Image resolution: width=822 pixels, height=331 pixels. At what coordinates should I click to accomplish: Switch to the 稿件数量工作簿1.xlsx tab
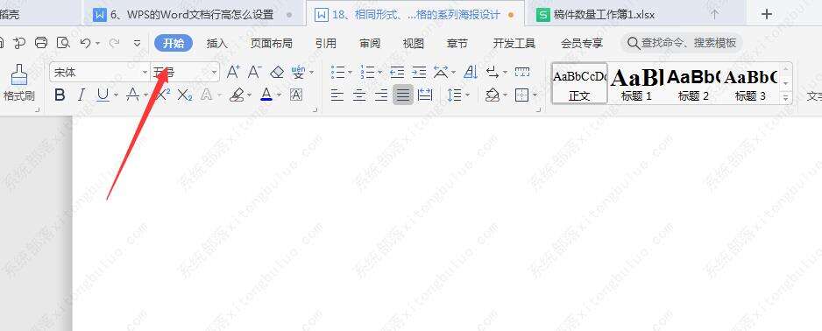604,15
